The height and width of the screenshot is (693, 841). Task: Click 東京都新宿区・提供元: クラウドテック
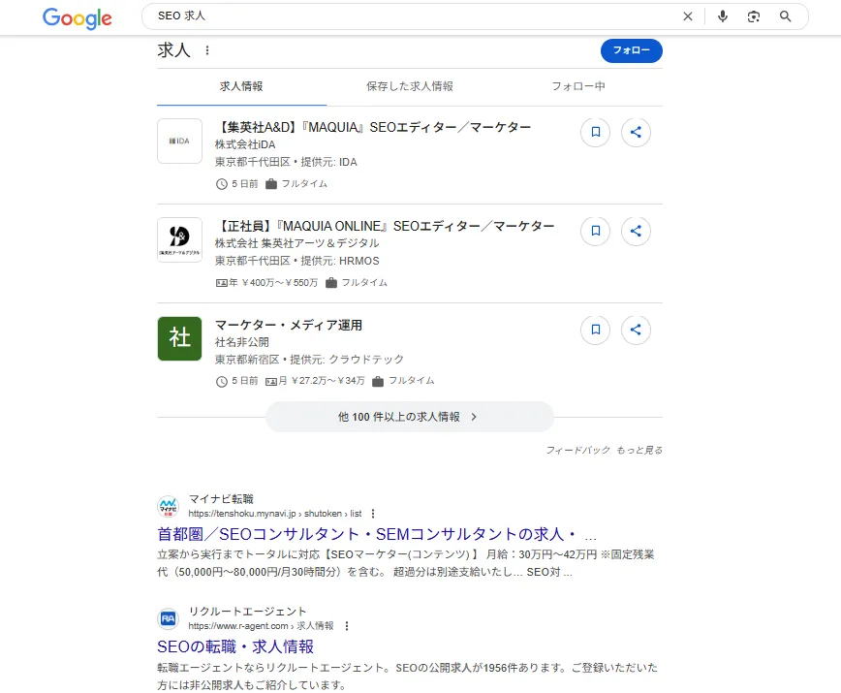tap(309, 360)
